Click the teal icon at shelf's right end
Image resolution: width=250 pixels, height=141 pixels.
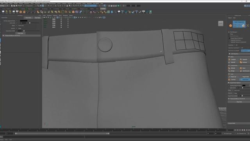click(150, 12)
